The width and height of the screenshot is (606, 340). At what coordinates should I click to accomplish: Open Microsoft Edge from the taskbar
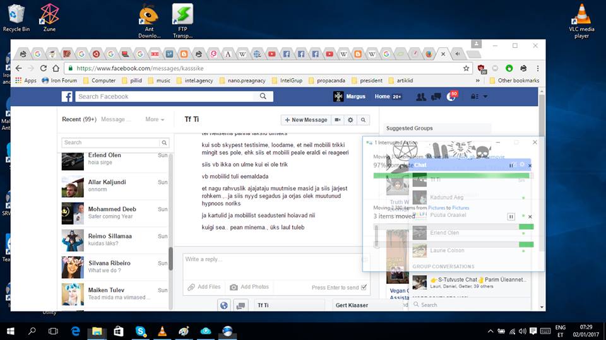[x=75, y=331]
